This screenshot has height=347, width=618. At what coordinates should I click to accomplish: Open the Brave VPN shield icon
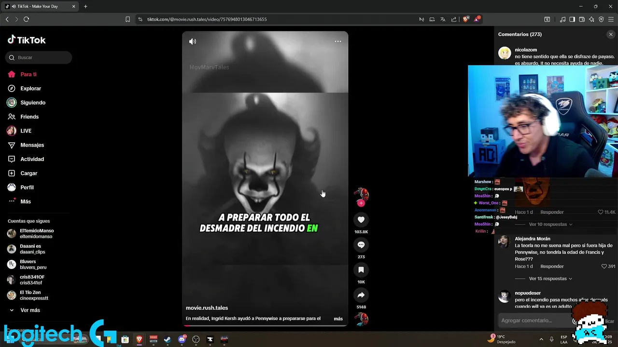pyautogui.click(x=601, y=19)
